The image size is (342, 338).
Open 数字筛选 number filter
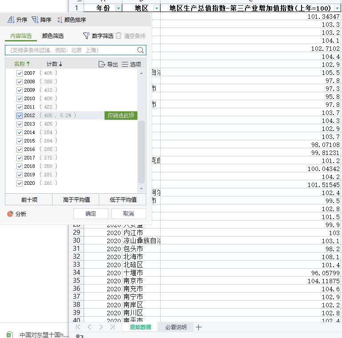click(x=98, y=36)
